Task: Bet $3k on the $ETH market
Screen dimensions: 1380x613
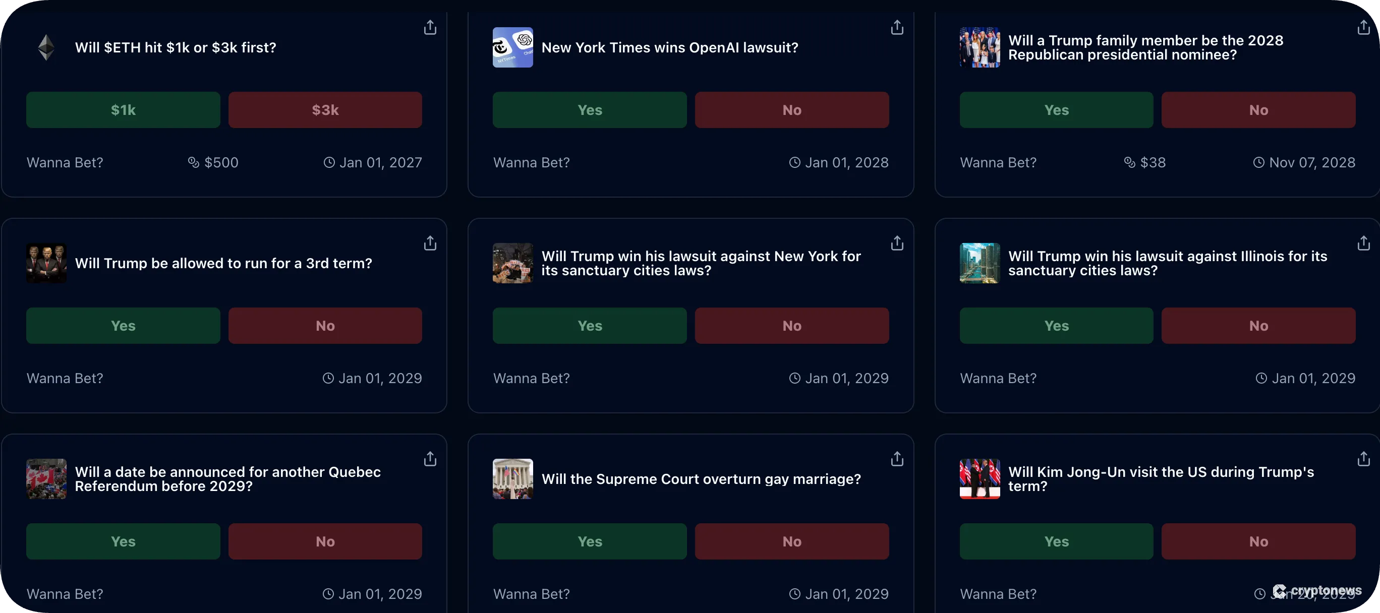Action: pyautogui.click(x=325, y=110)
